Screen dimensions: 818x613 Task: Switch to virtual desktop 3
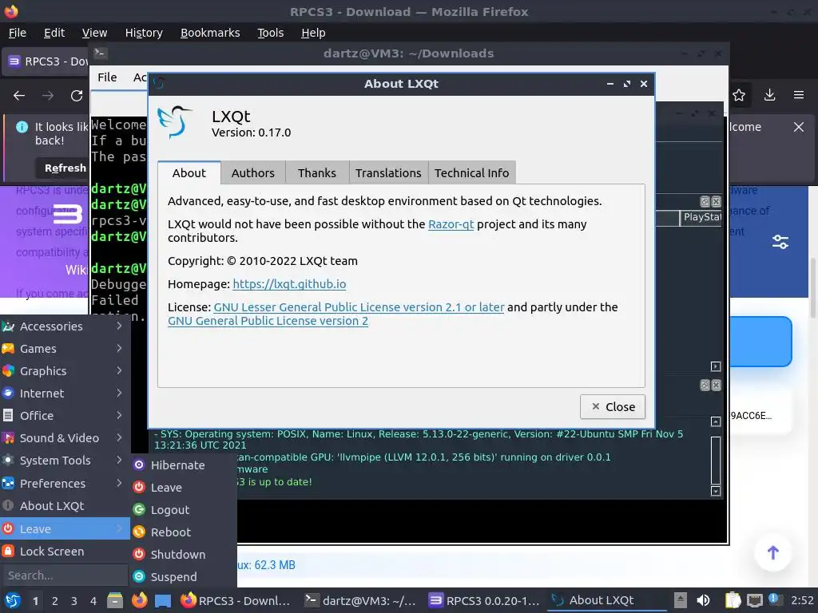pos(74,601)
